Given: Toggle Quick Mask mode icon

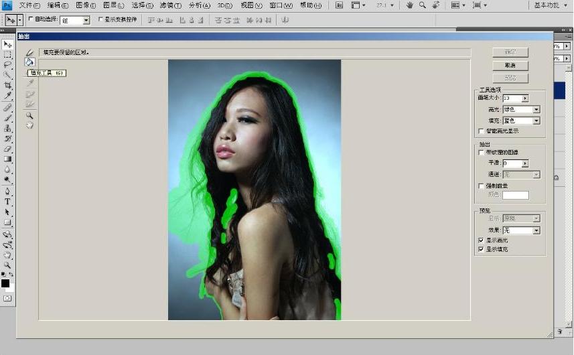Looking at the screenshot, I should click(7, 298).
